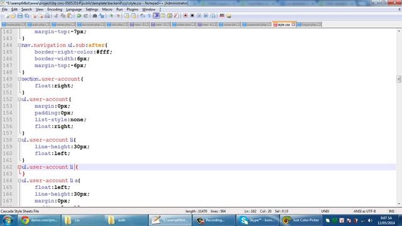Image resolution: width=402 pixels, height=226 pixels.
Task: Start macro recording with red dot
Action: 185,16
